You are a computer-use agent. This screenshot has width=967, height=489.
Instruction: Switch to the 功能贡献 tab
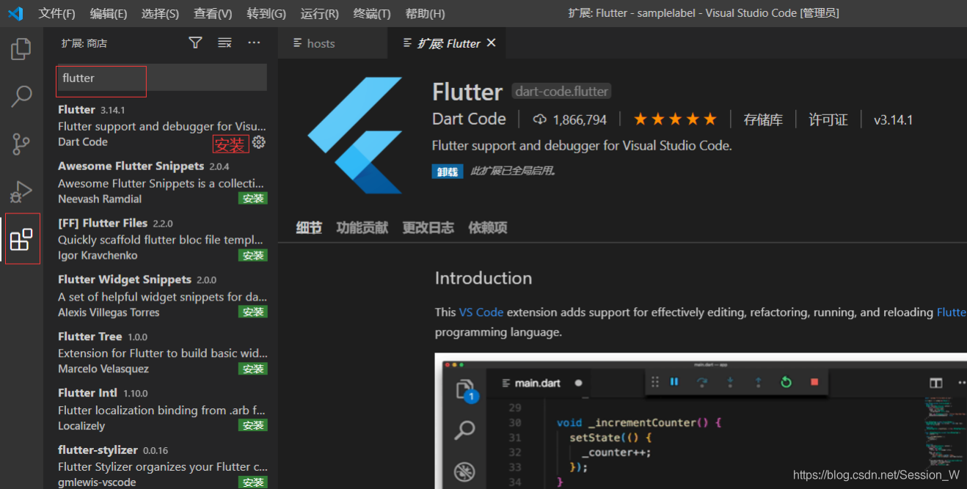tap(362, 228)
